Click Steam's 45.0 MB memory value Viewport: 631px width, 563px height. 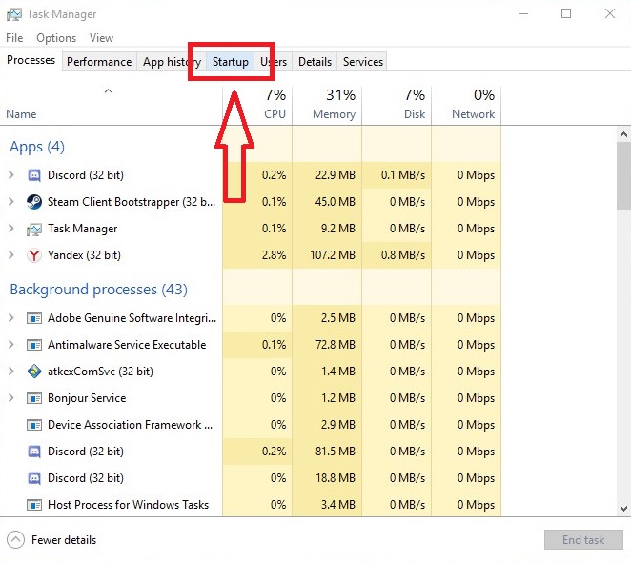click(x=336, y=201)
